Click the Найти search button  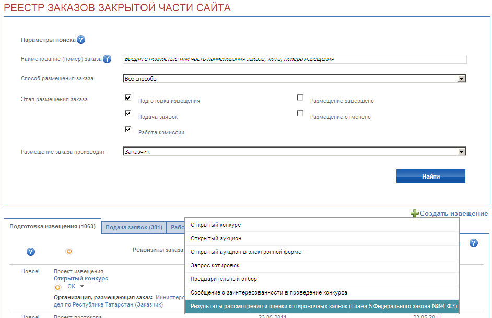tap(430, 176)
